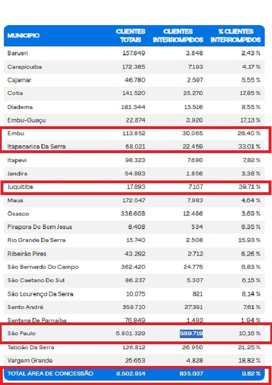
Task: Select the Taboão Da Serra name
Action: point(31,347)
